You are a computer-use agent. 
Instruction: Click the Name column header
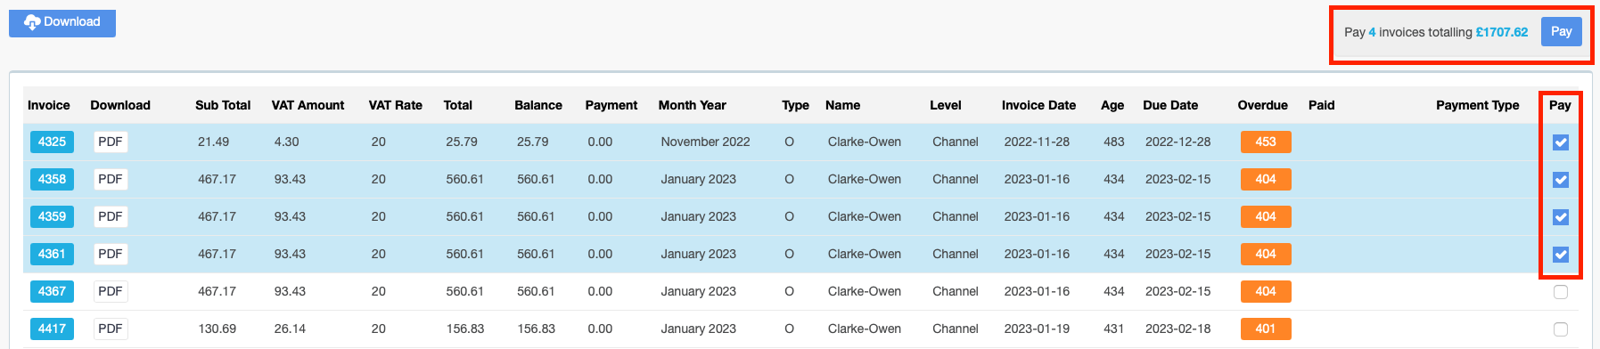click(842, 105)
